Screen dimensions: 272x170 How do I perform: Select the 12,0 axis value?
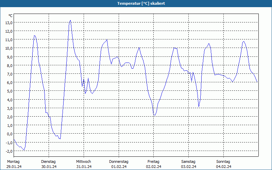[x=9, y=31]
